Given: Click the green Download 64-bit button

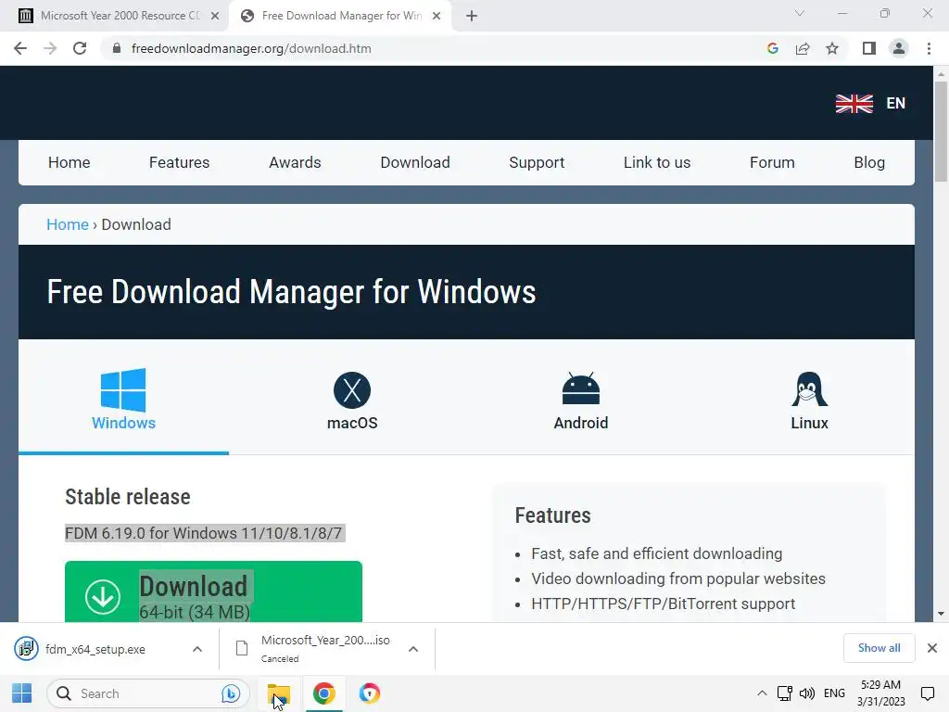Looking at the screenshot, I should 214,591.
